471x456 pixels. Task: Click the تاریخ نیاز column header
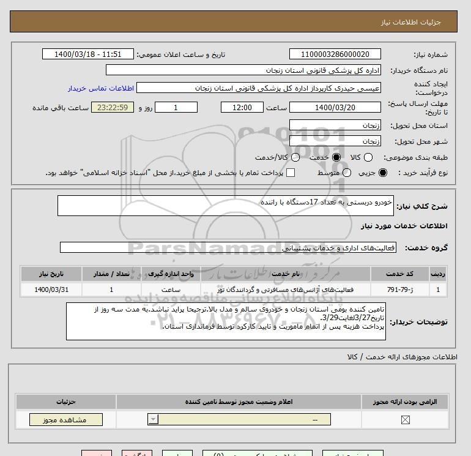pos(51,274)
